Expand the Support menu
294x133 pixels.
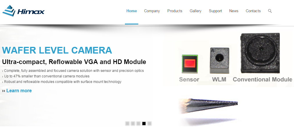click(215, 11)
